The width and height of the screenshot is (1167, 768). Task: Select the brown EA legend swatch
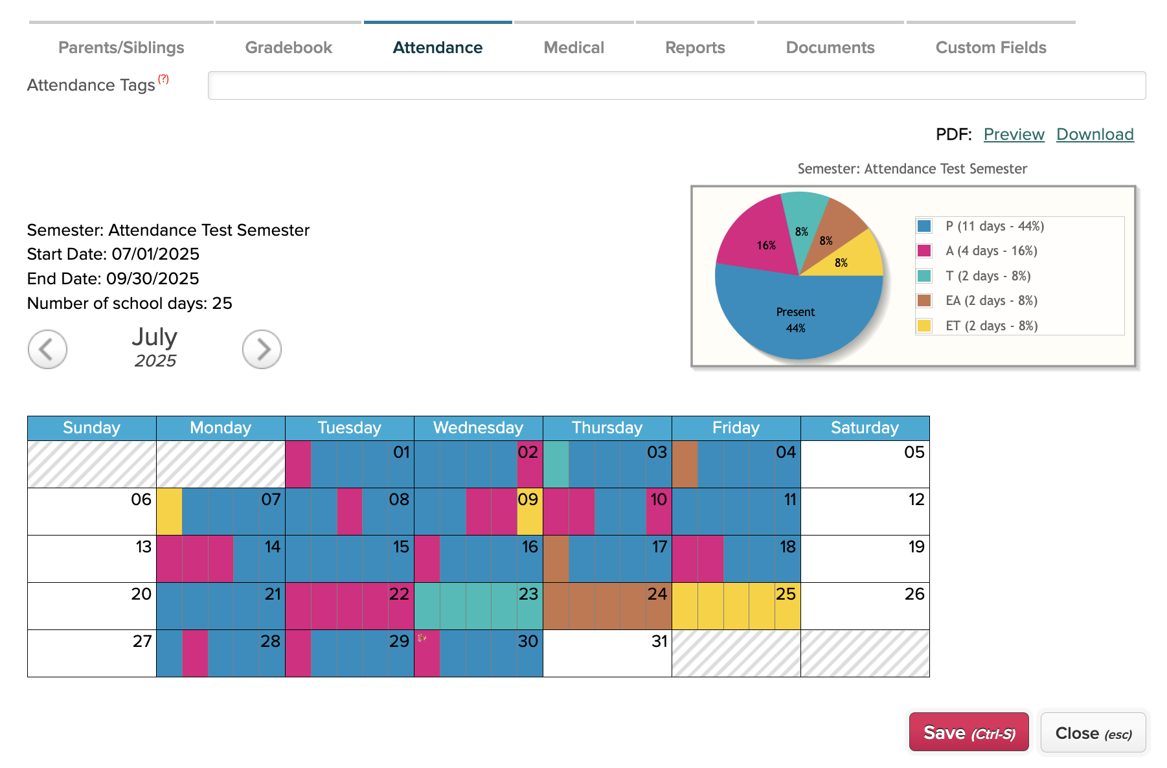pyautogui.click(x=924, y=300)
